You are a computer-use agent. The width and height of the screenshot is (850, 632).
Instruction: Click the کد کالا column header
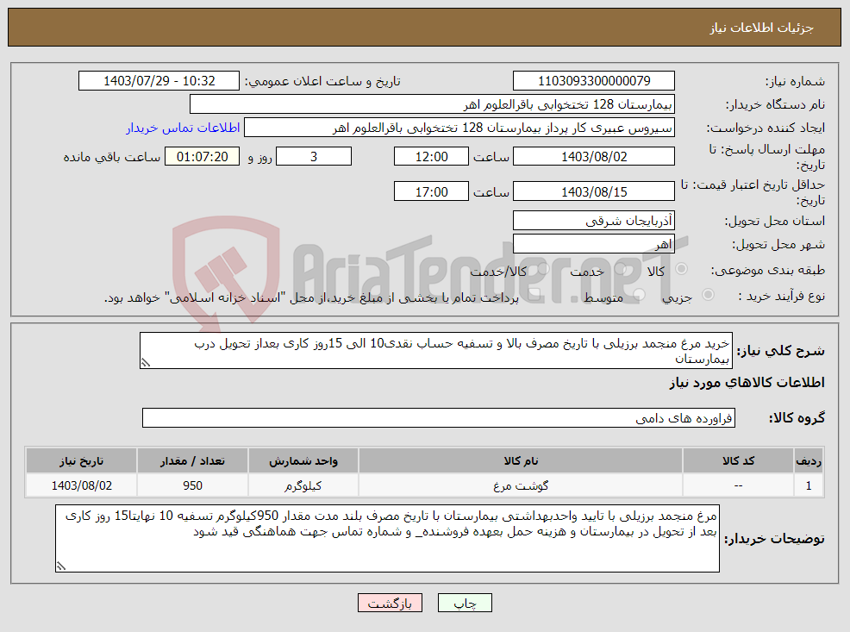coord(738,460)
